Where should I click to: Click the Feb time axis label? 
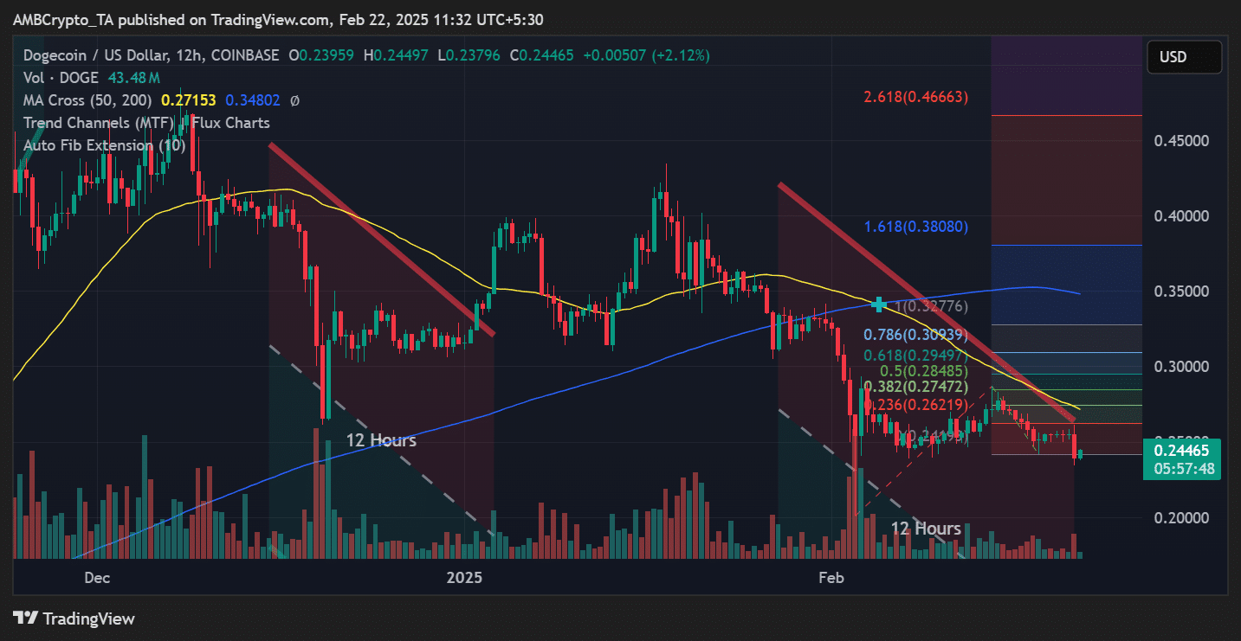[831, 576]
